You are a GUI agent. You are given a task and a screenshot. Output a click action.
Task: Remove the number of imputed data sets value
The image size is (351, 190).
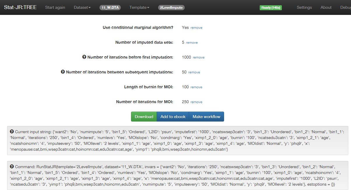click(192, 43)
